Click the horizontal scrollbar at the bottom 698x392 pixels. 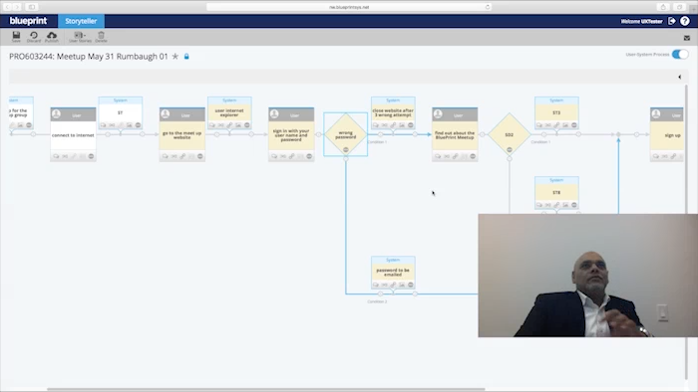(266, 389)
